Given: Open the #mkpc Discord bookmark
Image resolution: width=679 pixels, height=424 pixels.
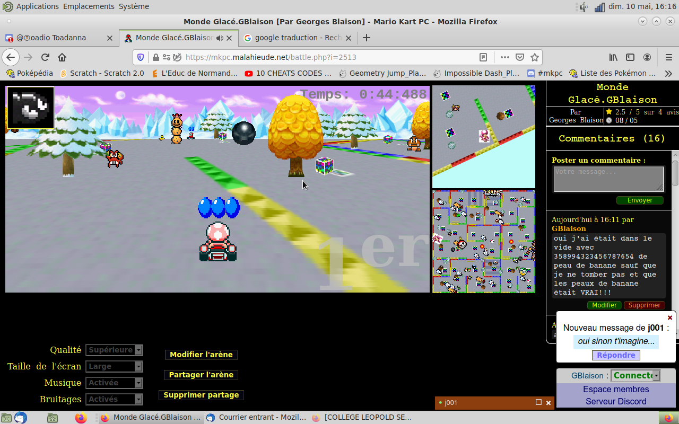Looking at the screenshot, I should click(545, 73).
